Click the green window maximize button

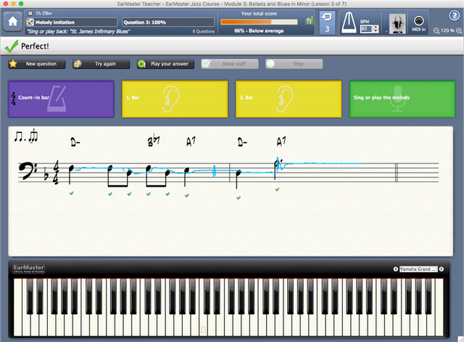click(x=21, y=4)
